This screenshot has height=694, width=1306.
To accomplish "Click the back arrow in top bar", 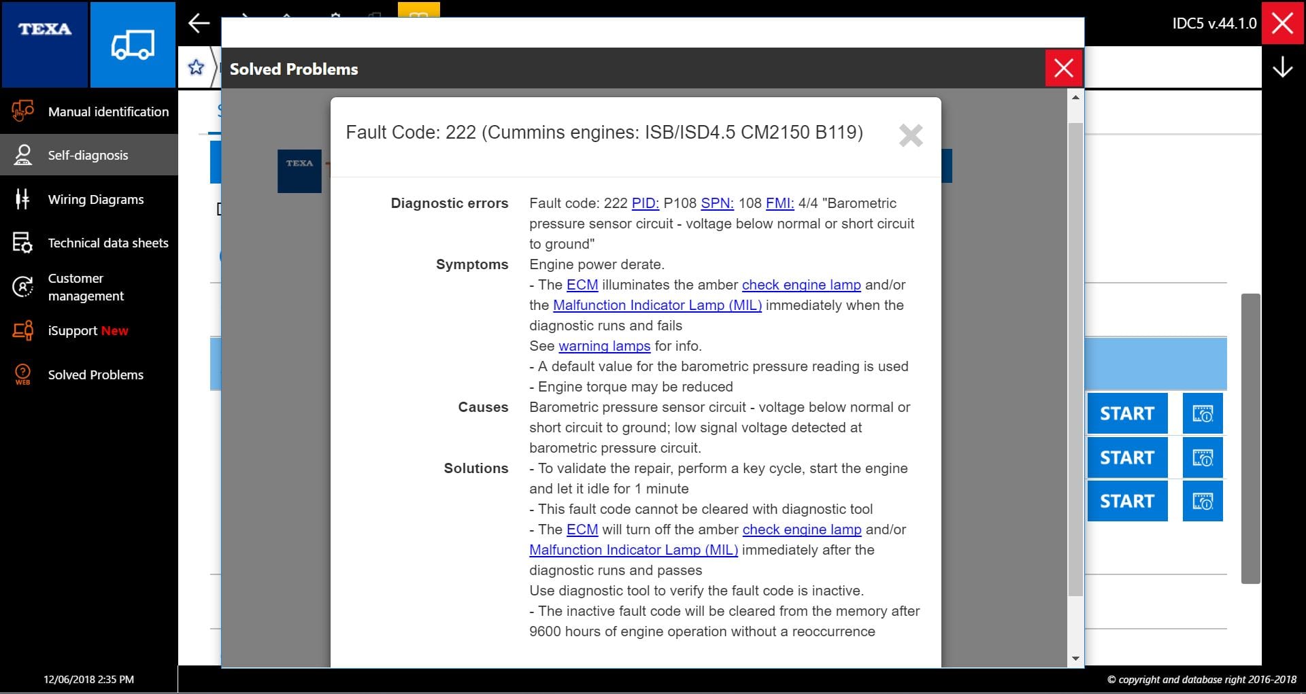I will pyautogui.click(x=199, y=23).
